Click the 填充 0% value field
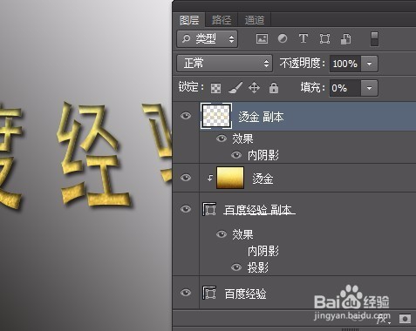 [x=345, y=88]
